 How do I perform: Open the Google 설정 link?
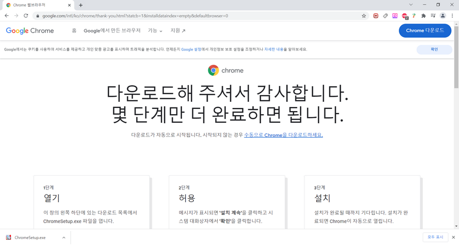point(191,49)
